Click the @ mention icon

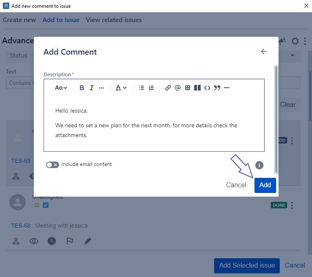178,88
